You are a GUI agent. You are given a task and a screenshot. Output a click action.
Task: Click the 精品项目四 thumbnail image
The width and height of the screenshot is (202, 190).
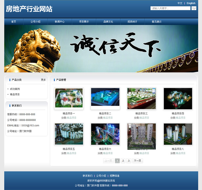point(178,98)
